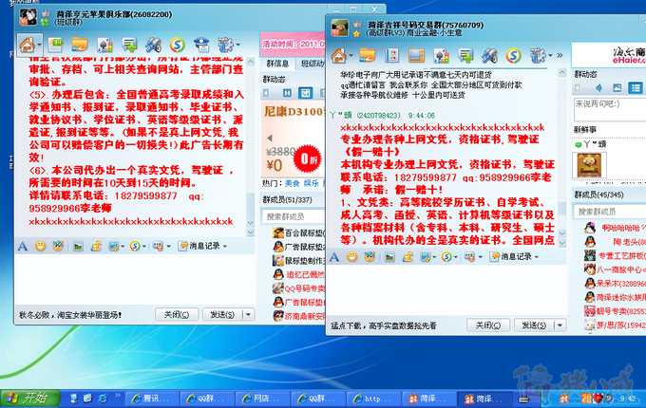Expand screenshot dropdown arrow in 苹果俱乐部 chat toolbar

coord(123,247)
